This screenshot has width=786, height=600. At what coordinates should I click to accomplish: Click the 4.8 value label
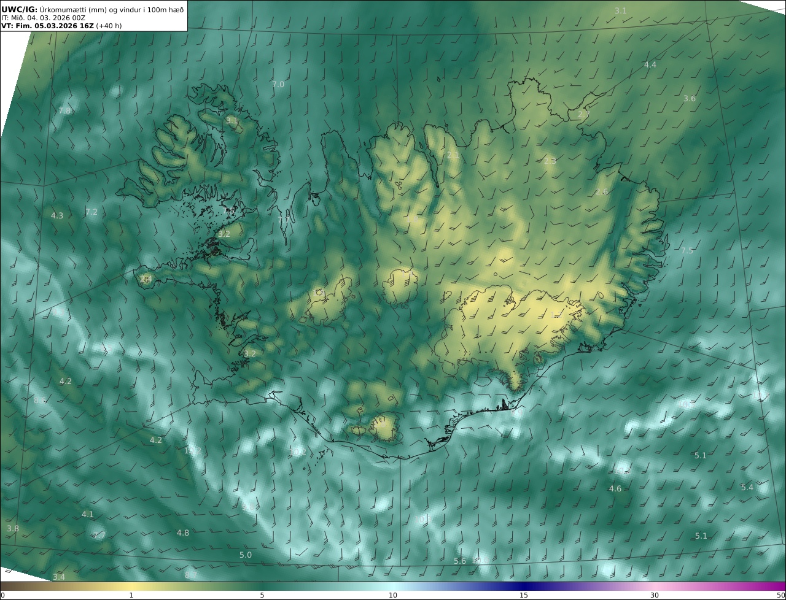coord(183,533)
